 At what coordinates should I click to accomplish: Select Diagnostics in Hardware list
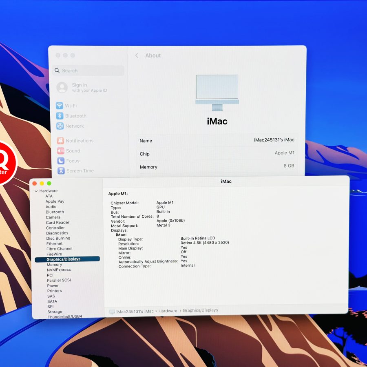tap(57, 233)
